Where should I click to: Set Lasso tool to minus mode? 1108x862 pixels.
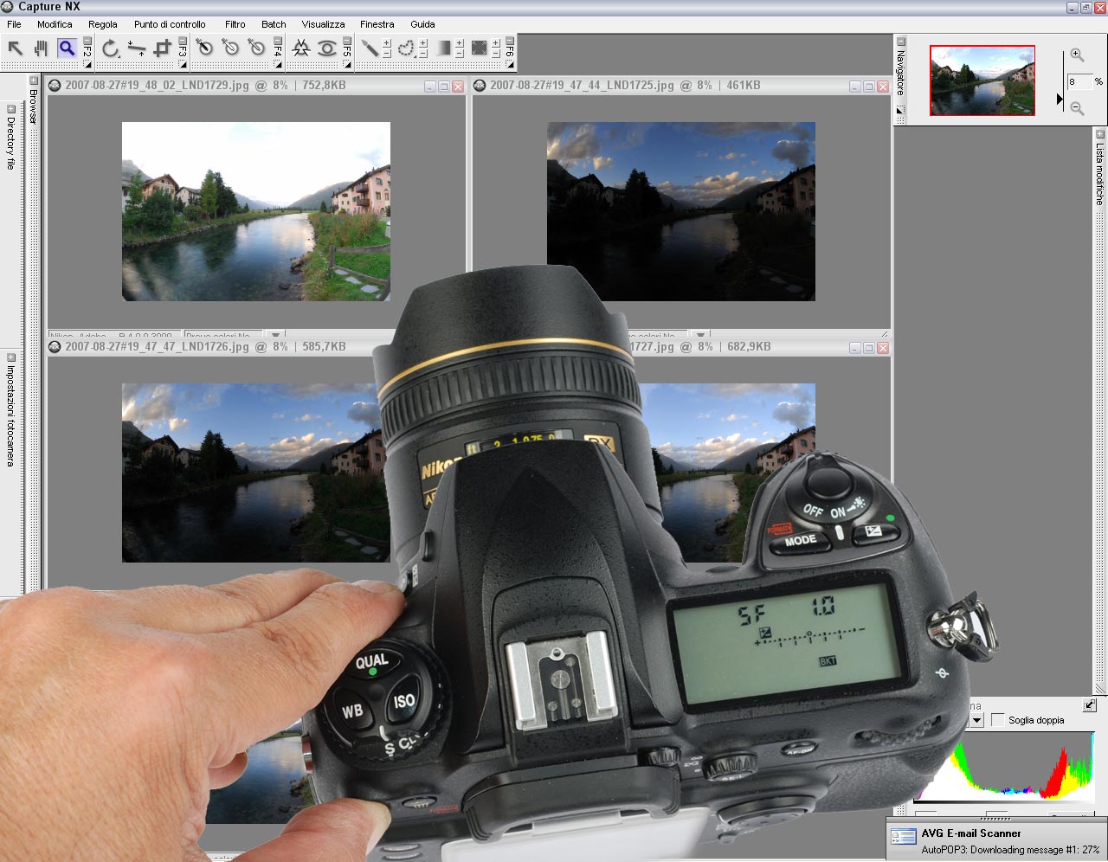(423, 54)
